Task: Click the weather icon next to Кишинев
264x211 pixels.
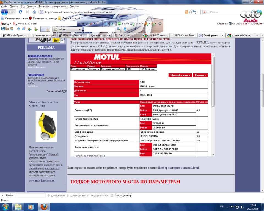Action: [x=230, y=24]
